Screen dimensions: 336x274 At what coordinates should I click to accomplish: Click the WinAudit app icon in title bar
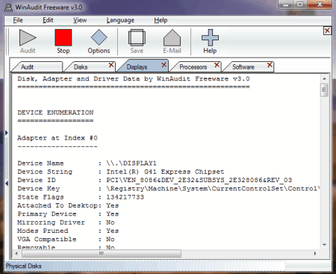(8, 7)
